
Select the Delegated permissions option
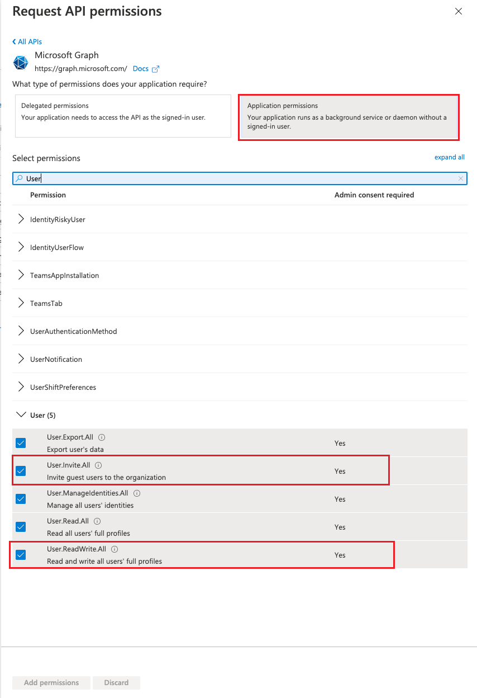click(x=123, y=116)
